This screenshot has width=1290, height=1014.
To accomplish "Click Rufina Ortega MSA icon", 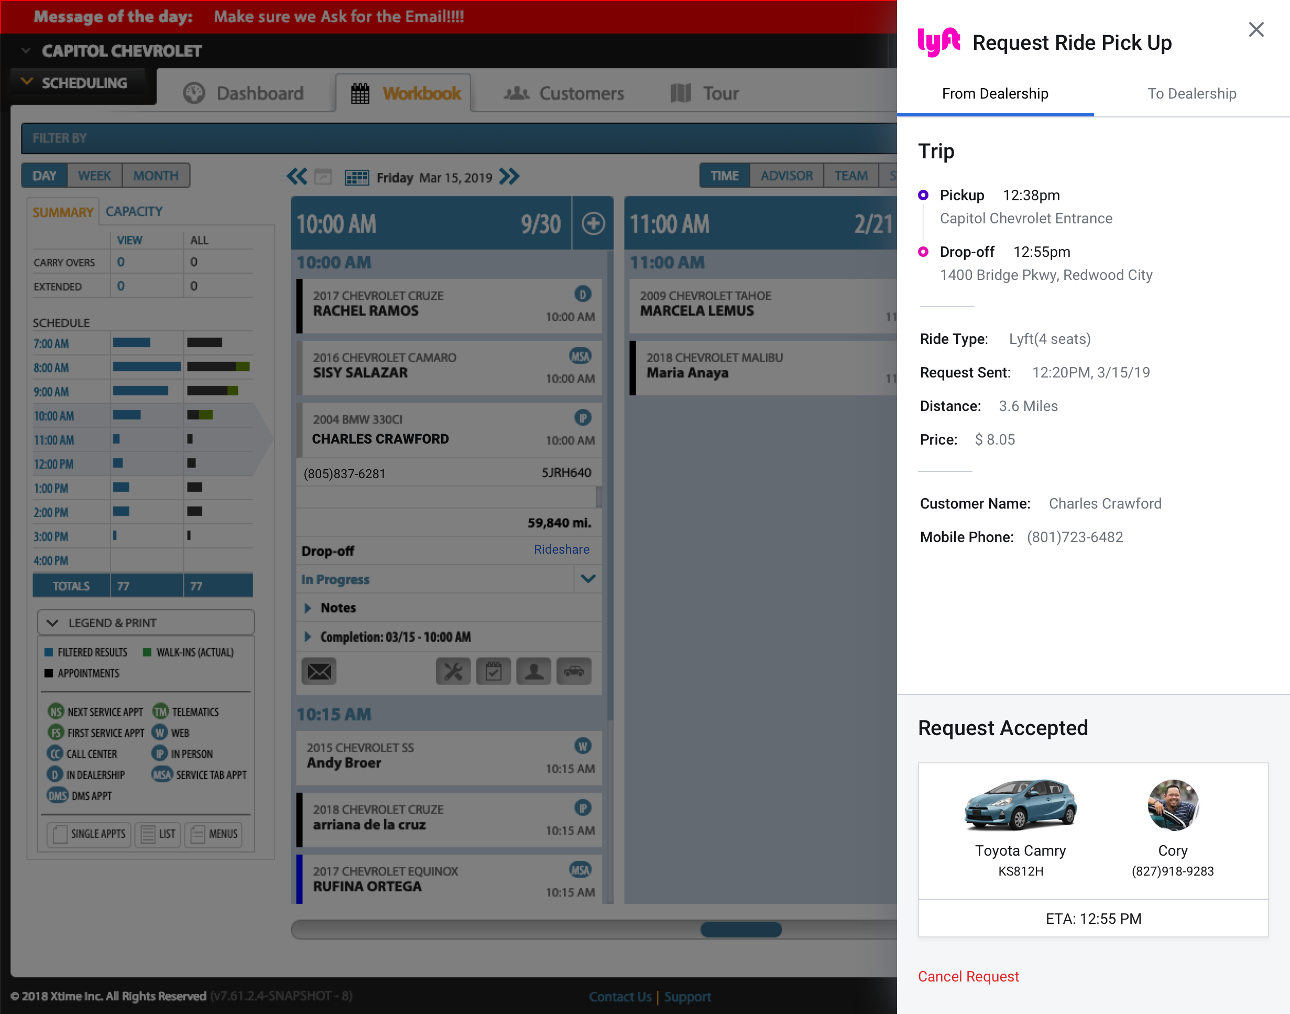I will 581,870.
